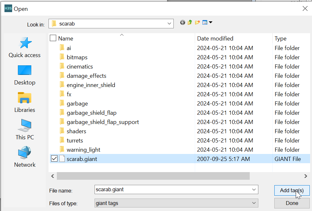Select This PC in sidebar

click(25, 130)
